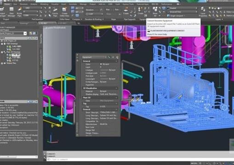Screen dimensions: 234x165
Task: Click horizontal scrollbar under Project Manager
Action: (x=18, y=157)
